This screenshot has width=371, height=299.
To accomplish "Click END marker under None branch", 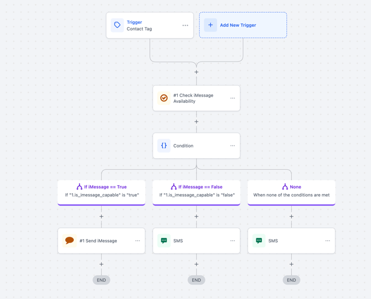I will (291, 280).
